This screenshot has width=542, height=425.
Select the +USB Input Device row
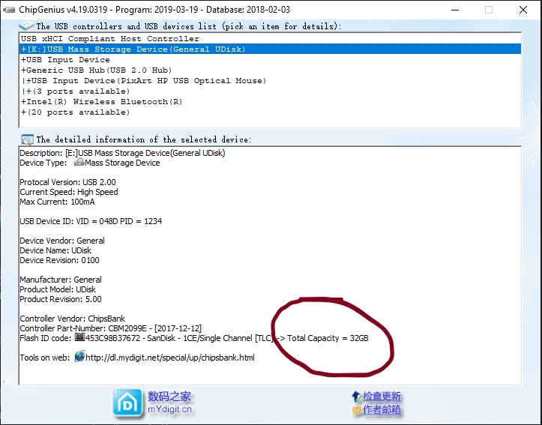tap(270, 60)
